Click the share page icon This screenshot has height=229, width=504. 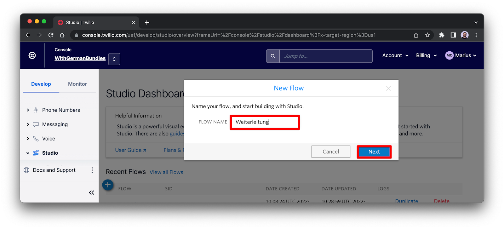(416, 35)
